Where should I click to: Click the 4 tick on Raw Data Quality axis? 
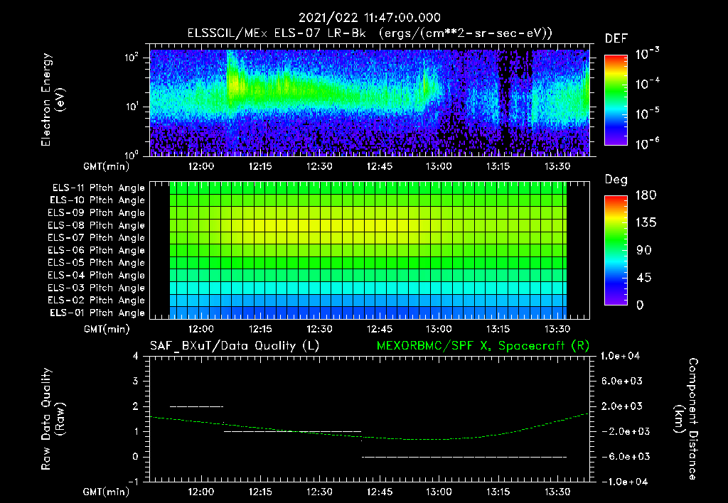point(136,357)
